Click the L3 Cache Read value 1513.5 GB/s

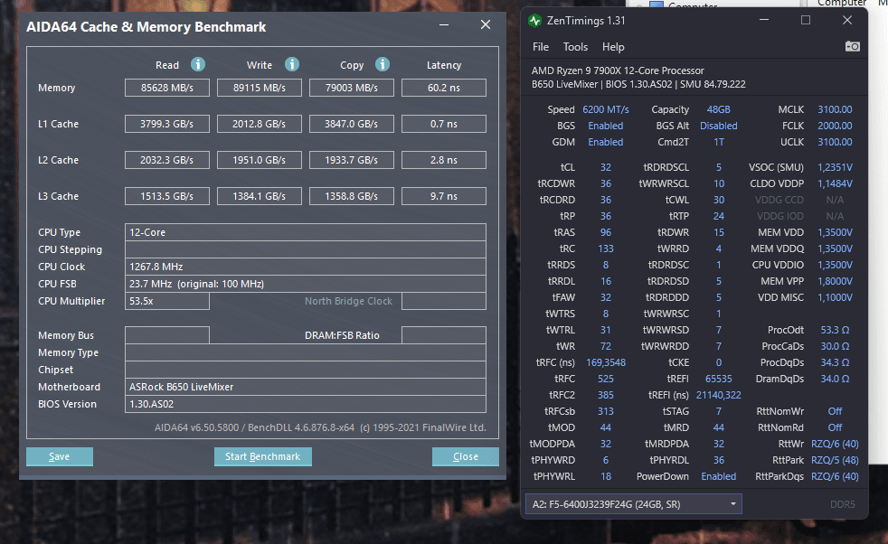[x=167, y=196]
